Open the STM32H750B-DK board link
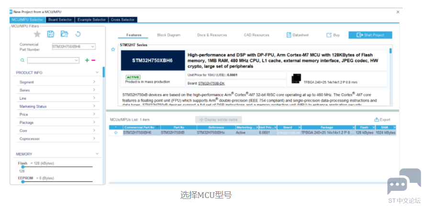Image resolution: width=425 pixels, height=208 pixels. pos(212,83)
